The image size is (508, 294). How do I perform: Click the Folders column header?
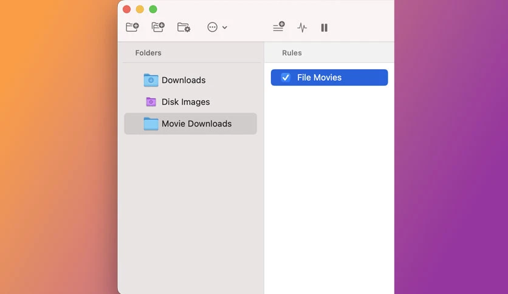148,53
